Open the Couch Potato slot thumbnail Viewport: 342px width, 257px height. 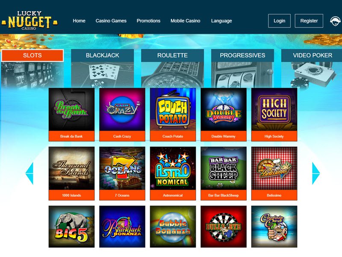point(173,110)
